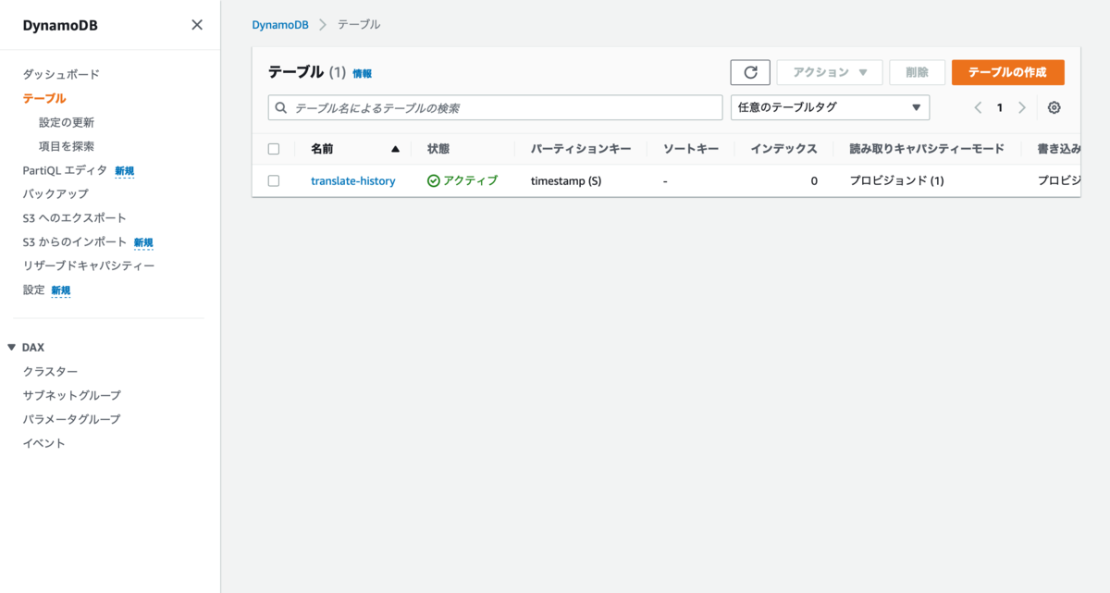Open バックアップ page
The image size is (1110, 593).
[x=55, y=194]
